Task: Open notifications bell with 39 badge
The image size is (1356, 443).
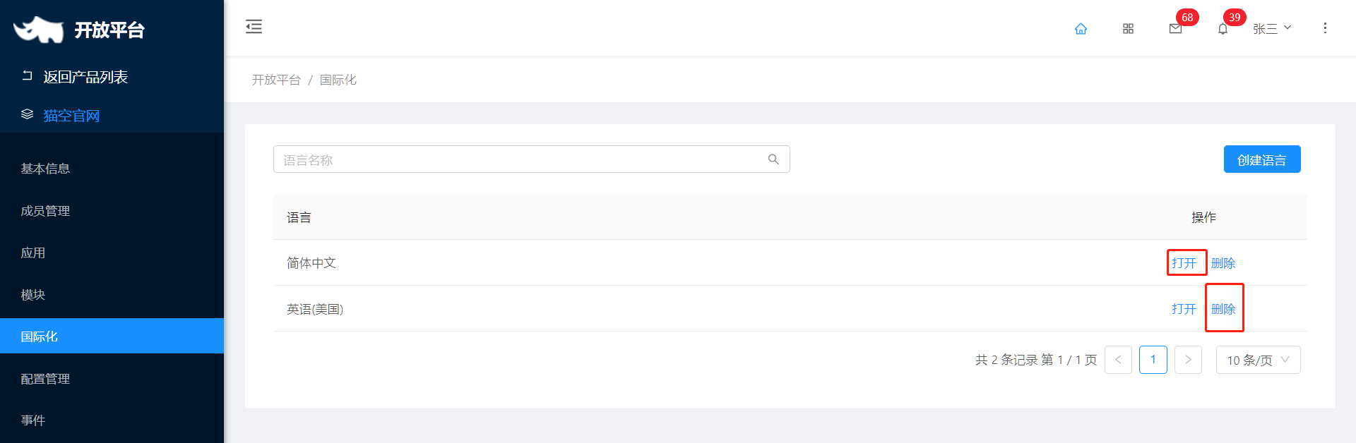Action: 1223,28
